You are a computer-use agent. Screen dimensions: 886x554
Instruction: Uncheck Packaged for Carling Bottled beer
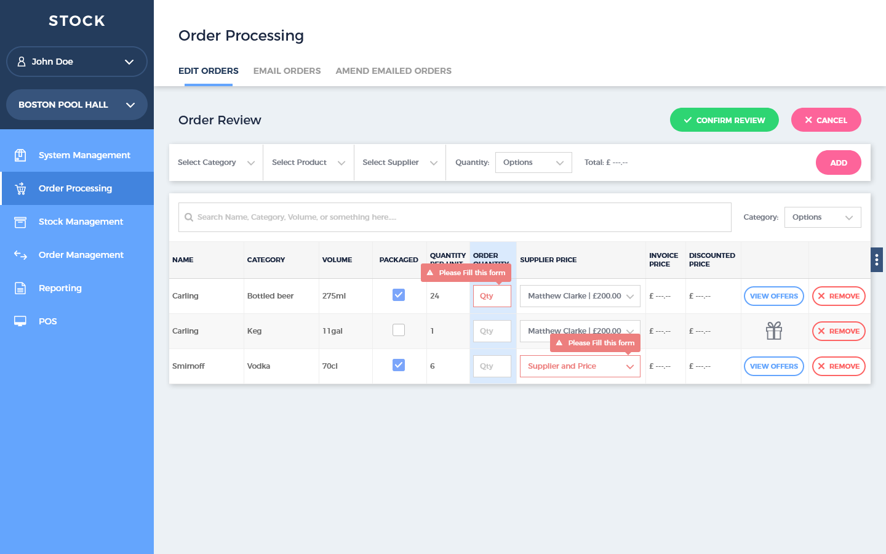pyautogui.click(x=399, y=295)
